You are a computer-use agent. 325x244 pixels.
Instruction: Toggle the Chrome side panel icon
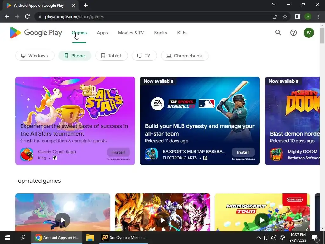pos(298,17)
